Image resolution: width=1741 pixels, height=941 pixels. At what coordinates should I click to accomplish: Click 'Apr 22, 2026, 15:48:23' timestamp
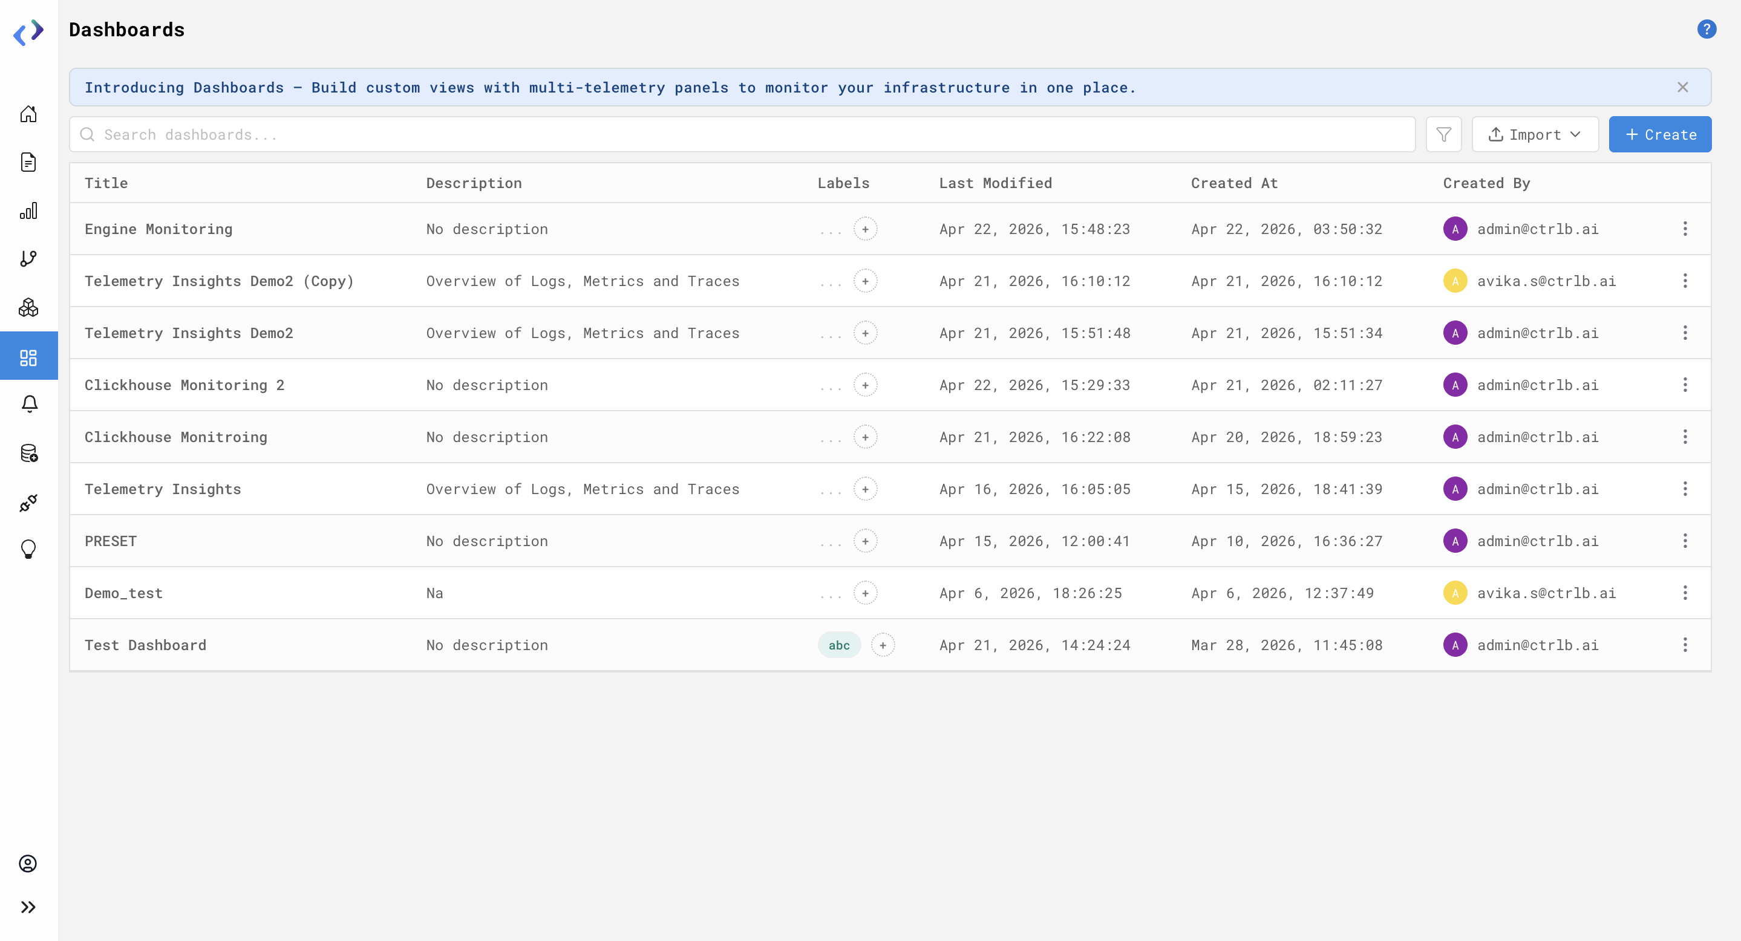point(1034,229)
